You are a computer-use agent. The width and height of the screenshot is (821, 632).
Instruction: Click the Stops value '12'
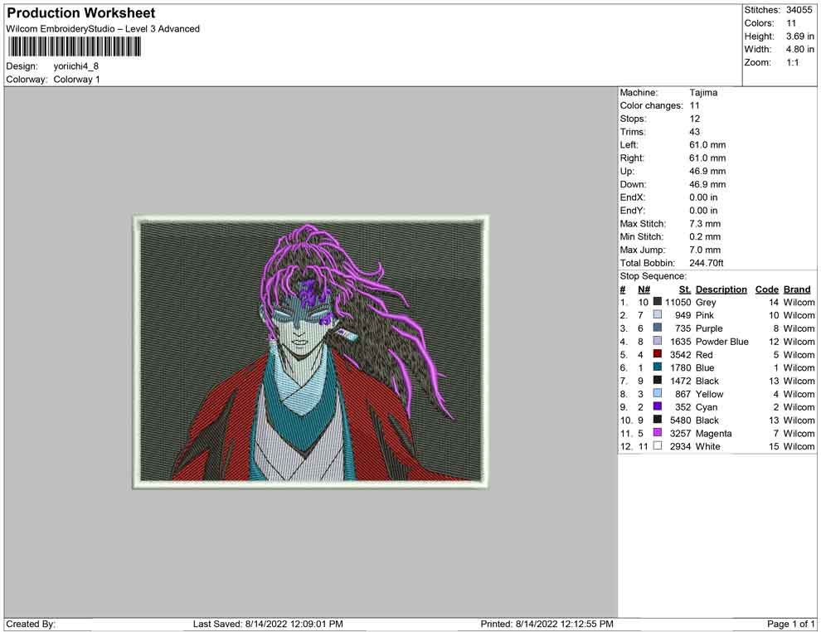(x=694, y=119)
